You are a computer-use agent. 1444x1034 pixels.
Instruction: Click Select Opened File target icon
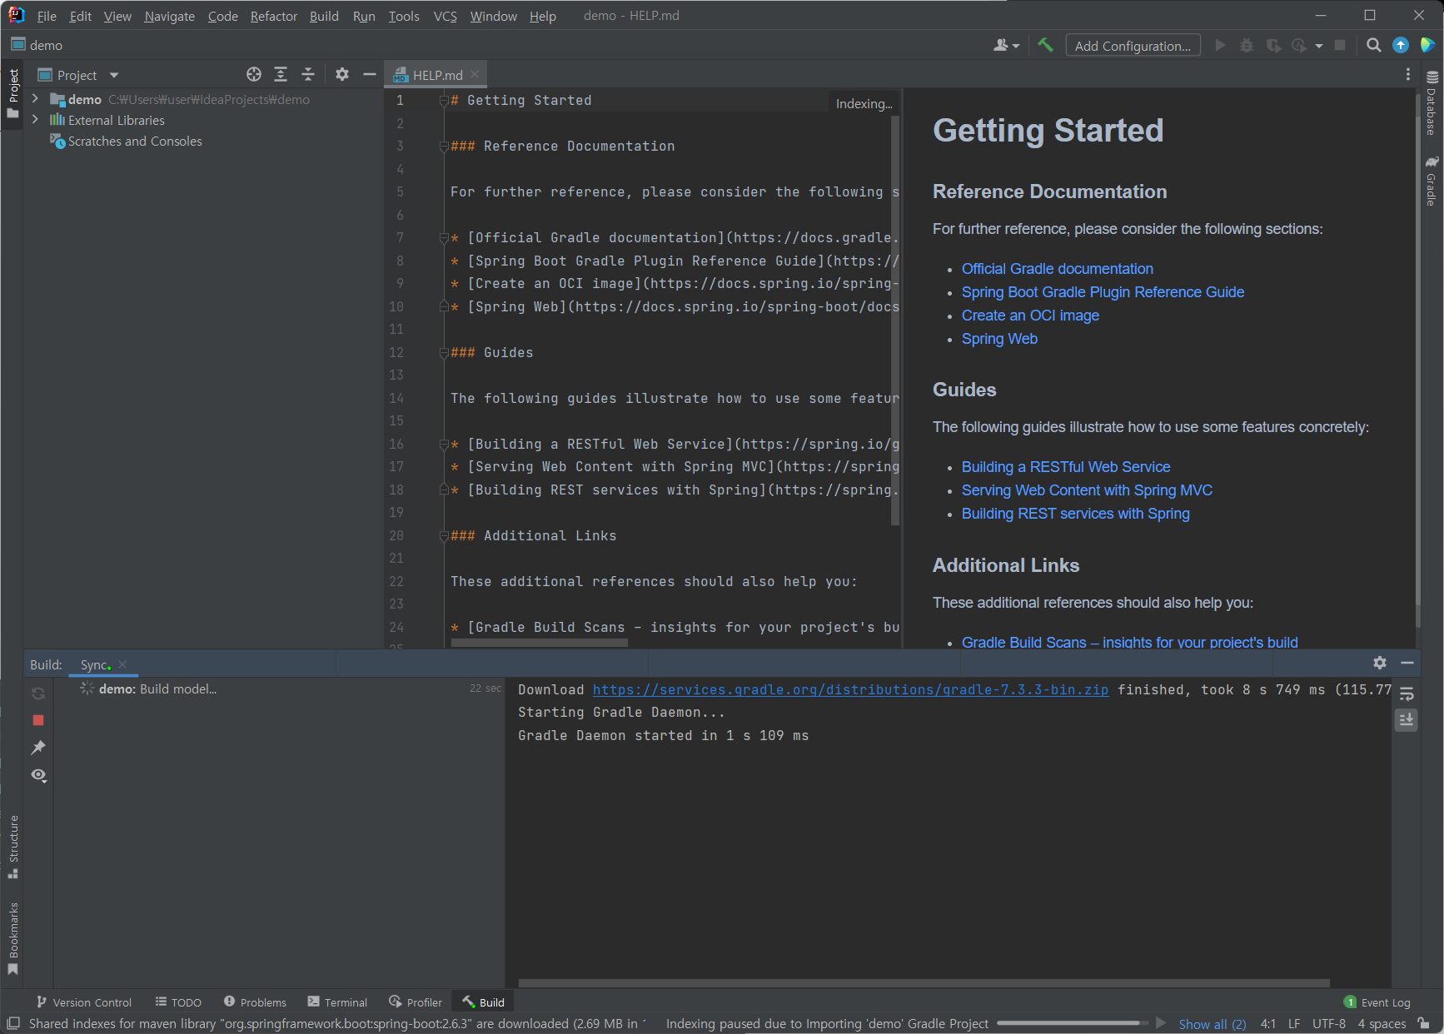pyautogui.click(x=254, y=74)
